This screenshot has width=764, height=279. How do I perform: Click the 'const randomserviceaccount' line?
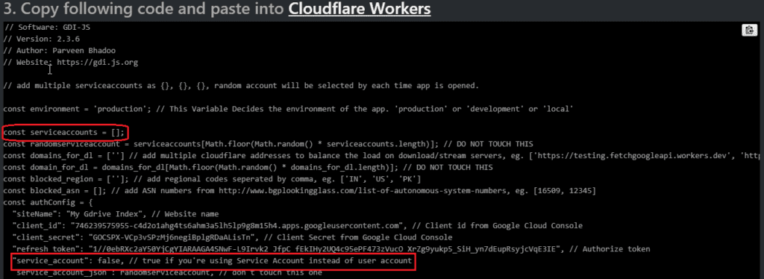pyautogui.click(x=268, y=144)
